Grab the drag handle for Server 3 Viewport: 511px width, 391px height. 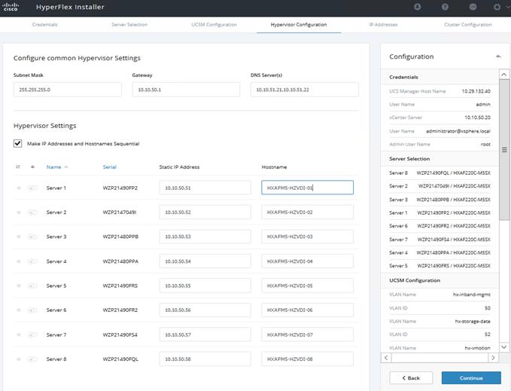19,237
